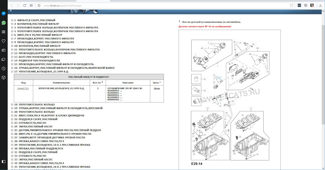The height and width of the screenshot is (170, 325).
Task: Click diagram label E29-14
Action: point(197,164)
